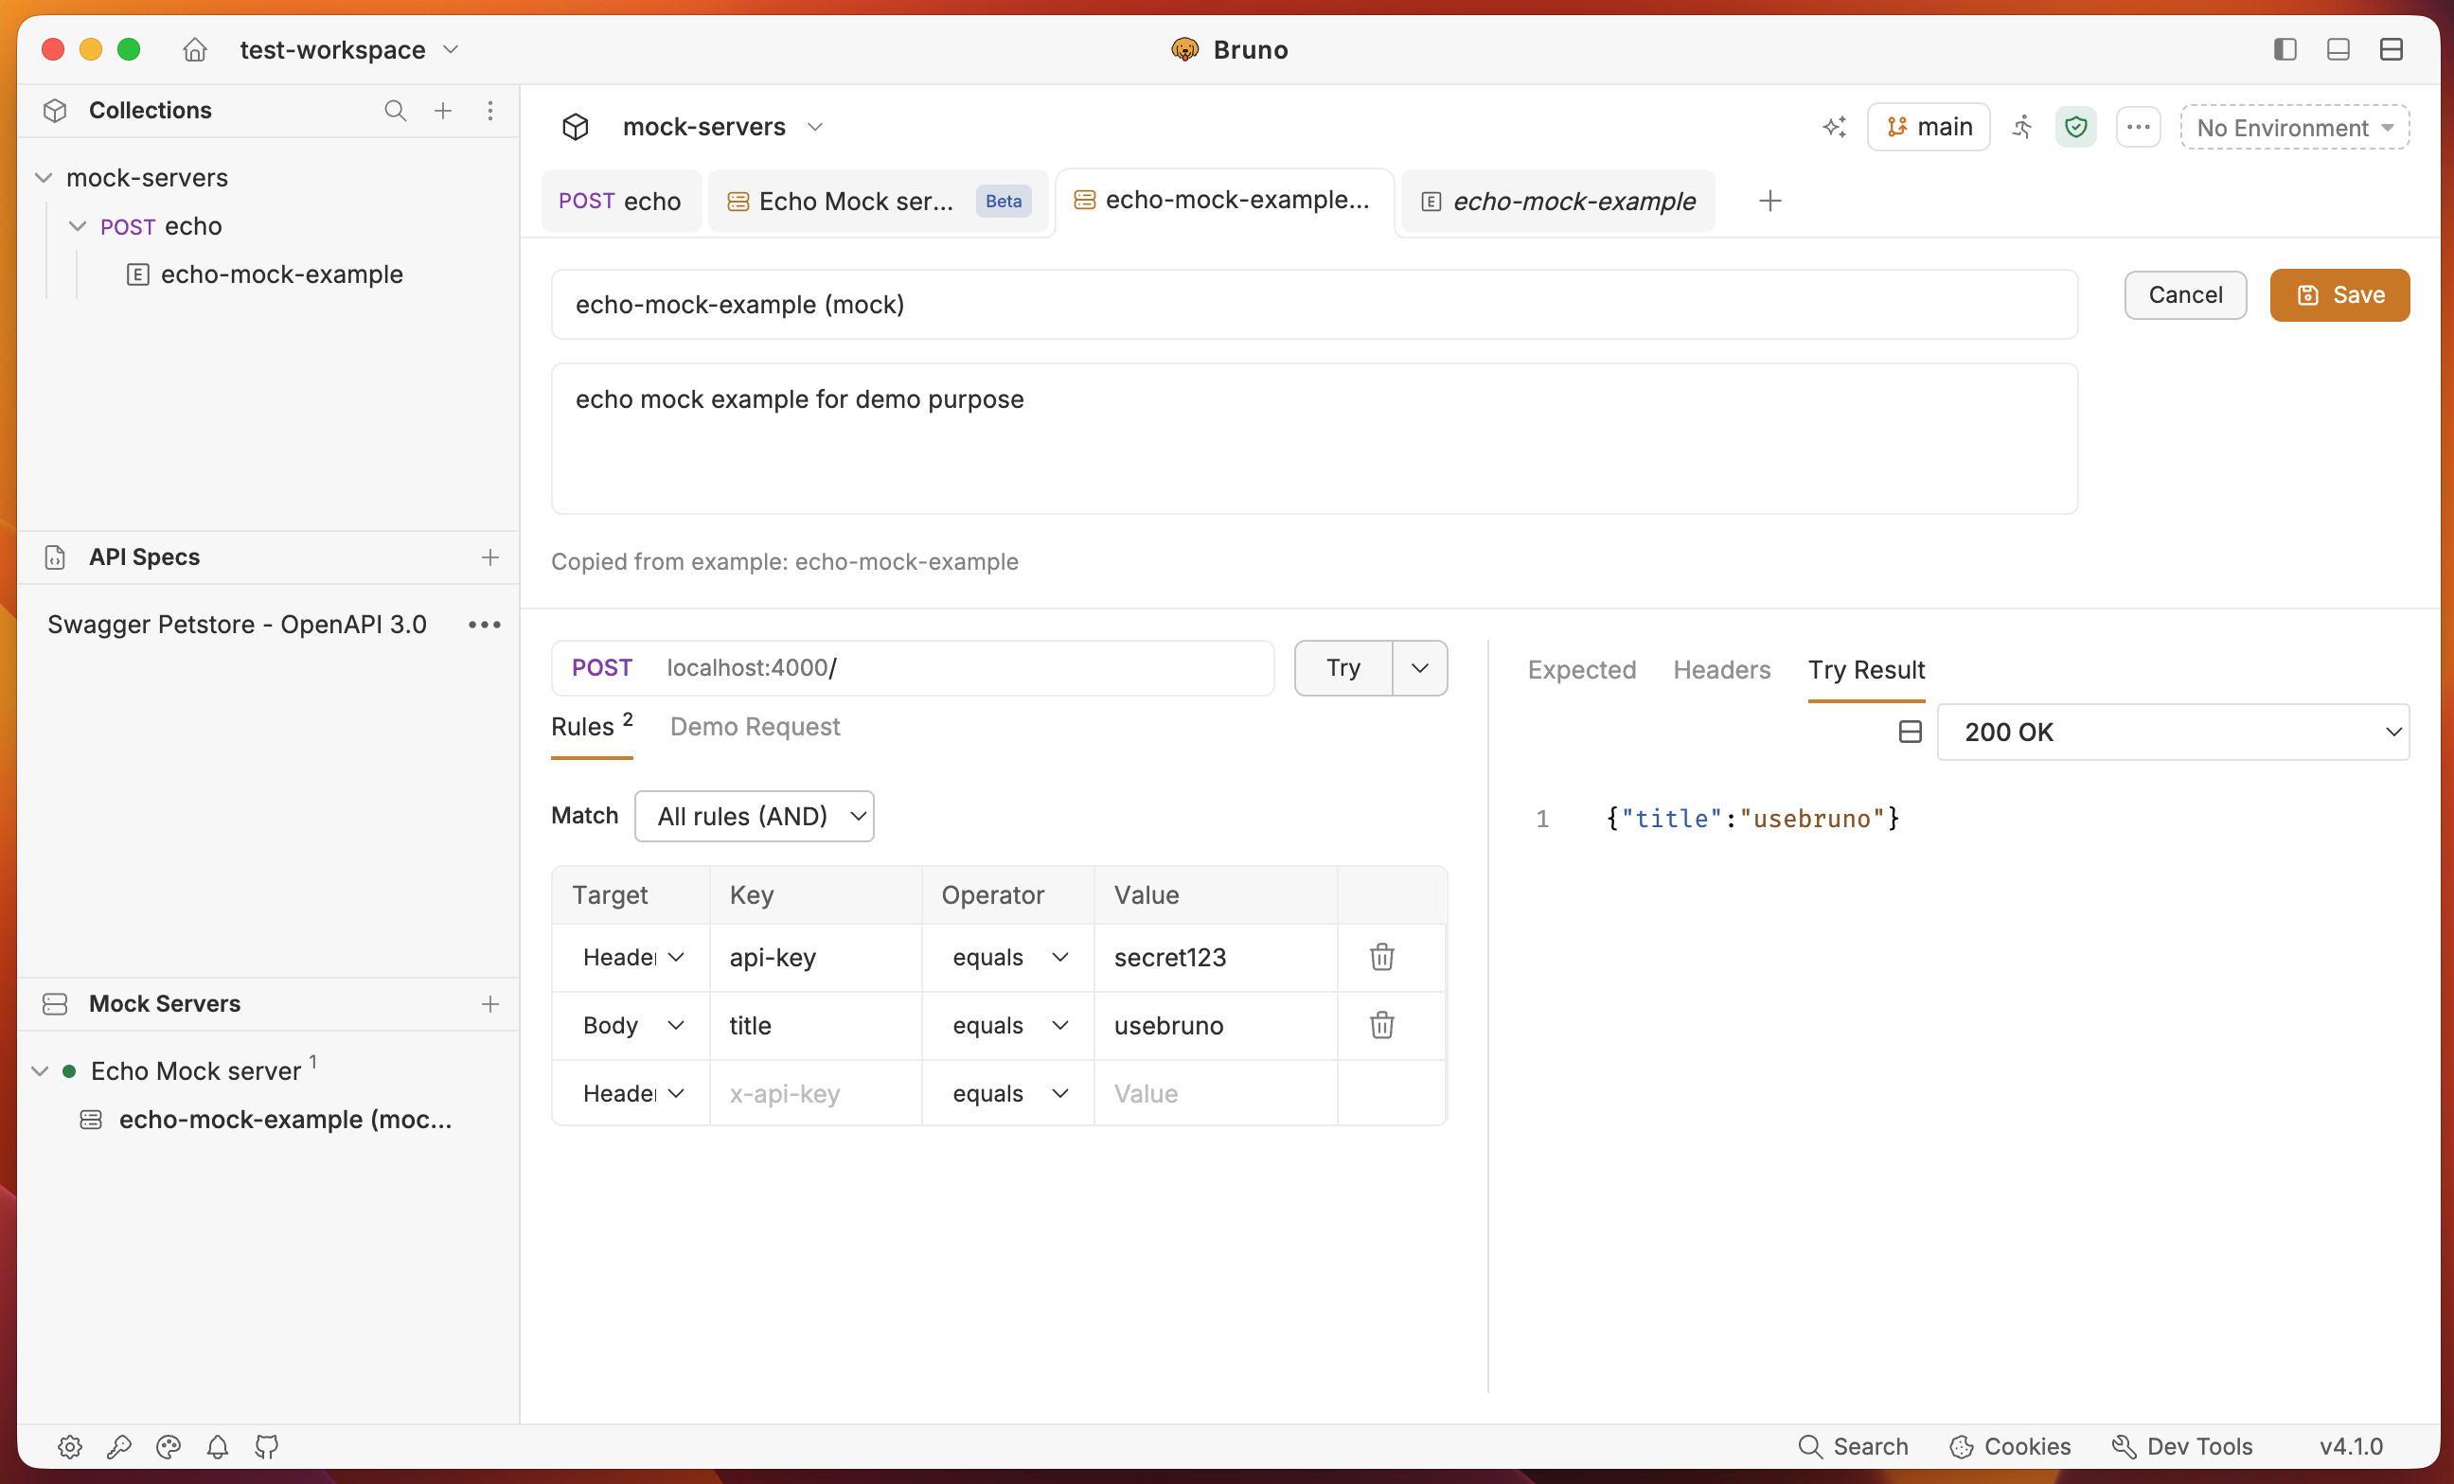2454x1484 pixels.
Task: Click Try button
Action: [x=1343, y=668]
